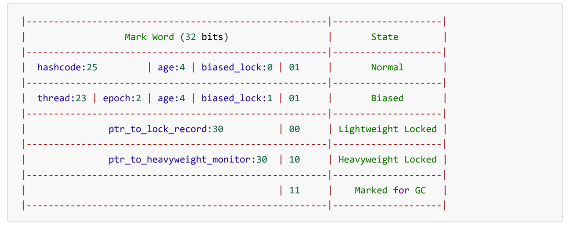The width and height of the screenshot is (568, 227).
Task: Click the "Mark Word" header text
Action: click(x=149, y=37)
